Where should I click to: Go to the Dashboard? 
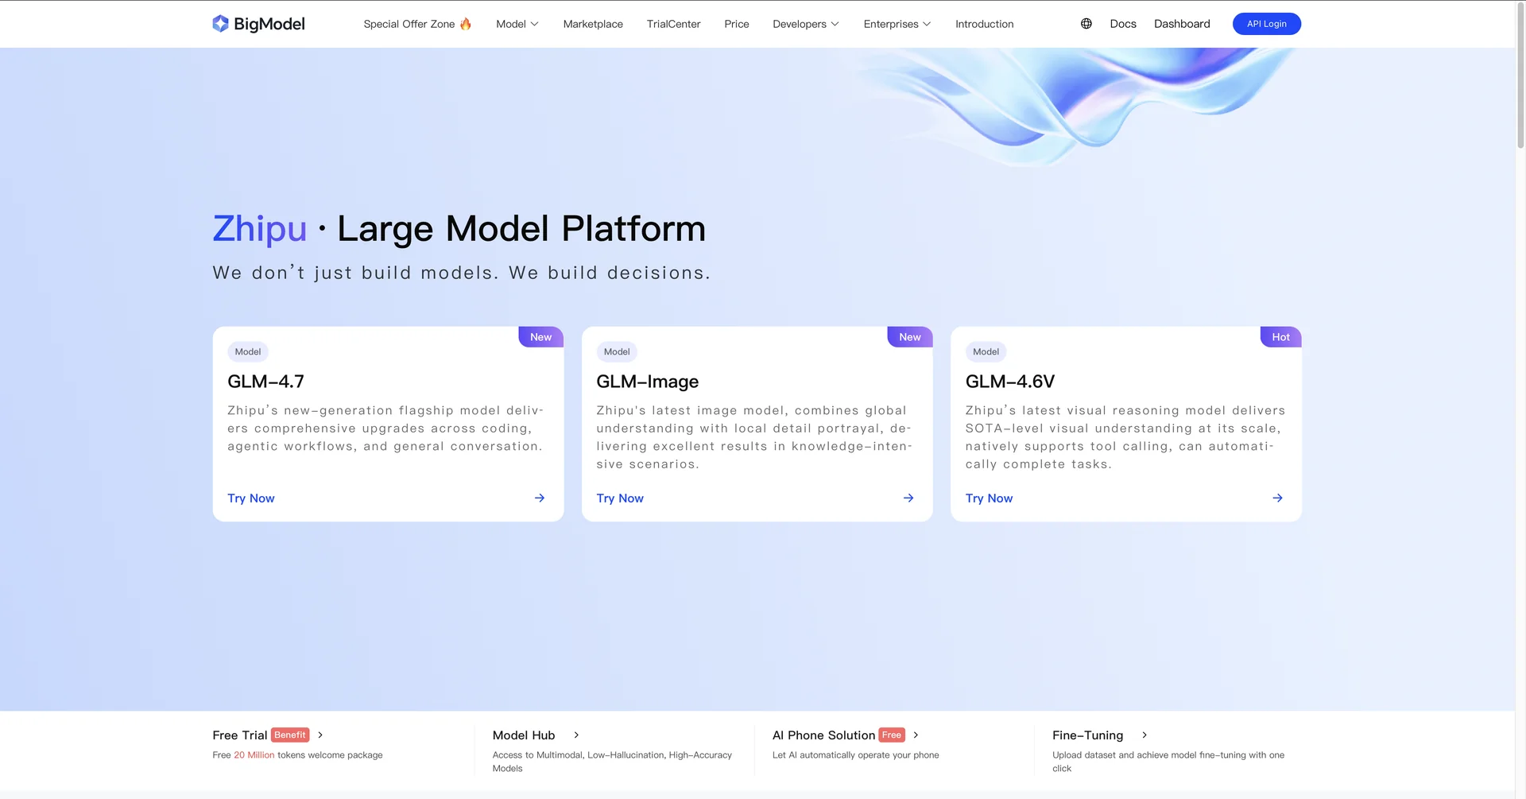click(1182, 23)
